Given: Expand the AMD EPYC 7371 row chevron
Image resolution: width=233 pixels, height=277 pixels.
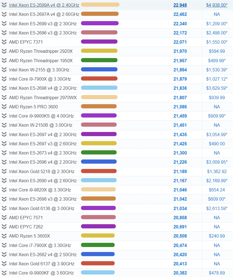Looking at the screenshot, I should click(4, 42).
